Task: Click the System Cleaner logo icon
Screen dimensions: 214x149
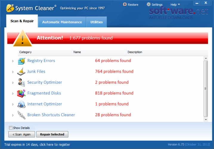Action: click(10, 8)
